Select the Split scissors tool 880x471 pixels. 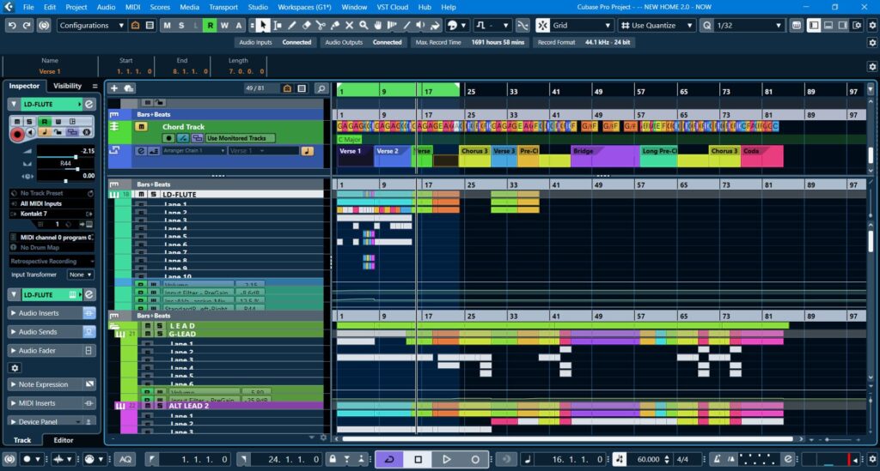(321, 25)
